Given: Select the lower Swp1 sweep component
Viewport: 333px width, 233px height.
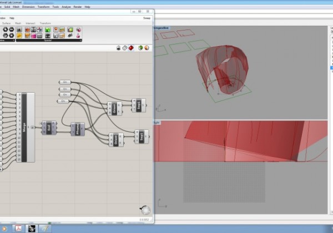Looking at the screenshot, I should pyautogui.click(x=141, y=135).
